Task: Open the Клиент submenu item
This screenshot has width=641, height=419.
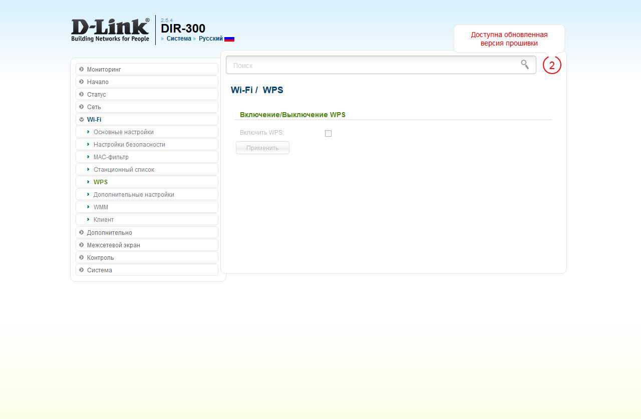Action: click(x=147, y=219)
